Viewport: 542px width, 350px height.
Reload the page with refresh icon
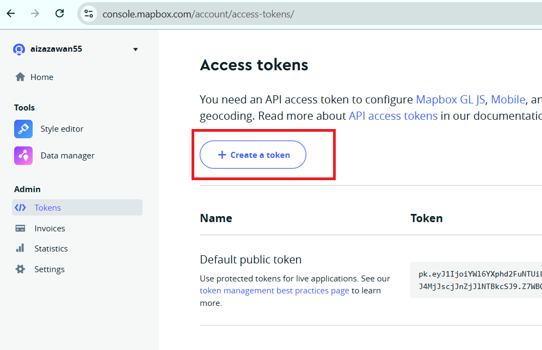click(x=60, y=14)
